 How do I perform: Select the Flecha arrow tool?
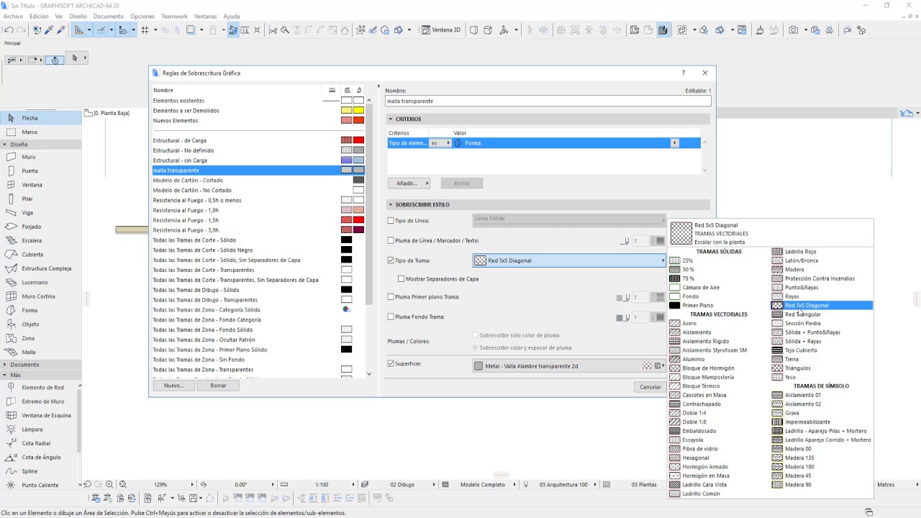coord(40,118)
